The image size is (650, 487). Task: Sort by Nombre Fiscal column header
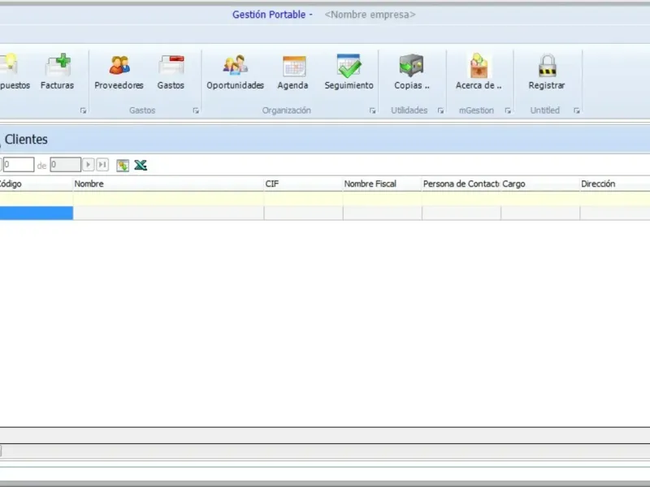point(382,184)
